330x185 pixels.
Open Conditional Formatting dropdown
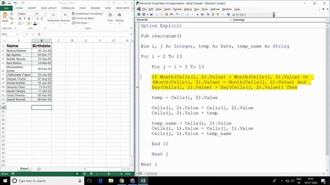tap(88, 14)
